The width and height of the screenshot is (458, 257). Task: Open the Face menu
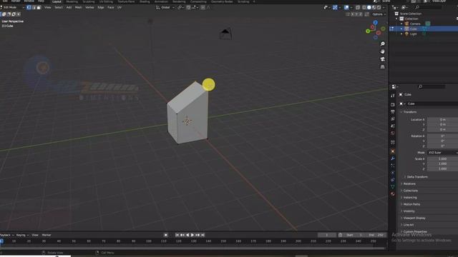pos(111,7)
